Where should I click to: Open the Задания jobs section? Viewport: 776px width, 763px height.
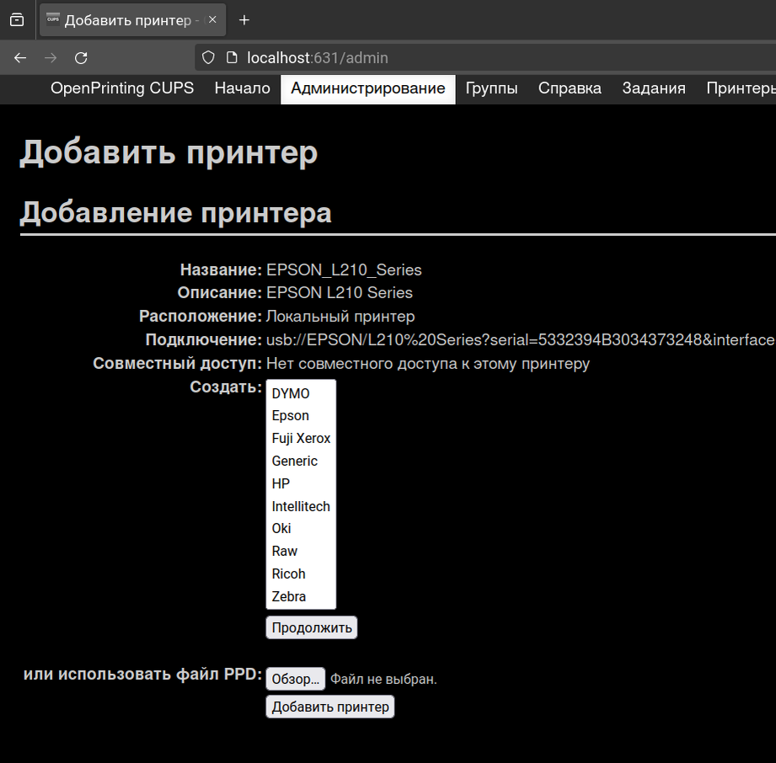coord(654,88)
